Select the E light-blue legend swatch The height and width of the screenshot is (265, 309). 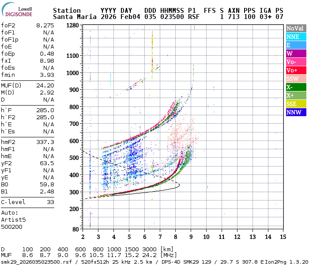296,45
